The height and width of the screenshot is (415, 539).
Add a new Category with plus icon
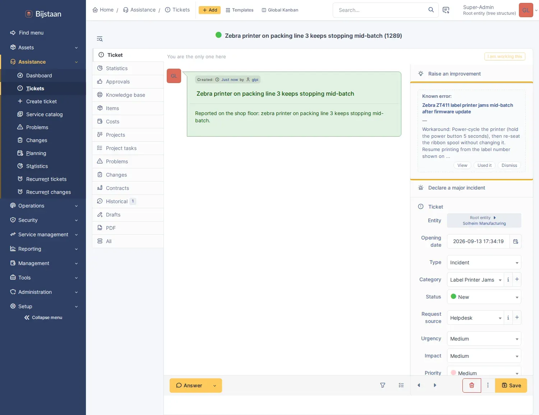[517, 279]
